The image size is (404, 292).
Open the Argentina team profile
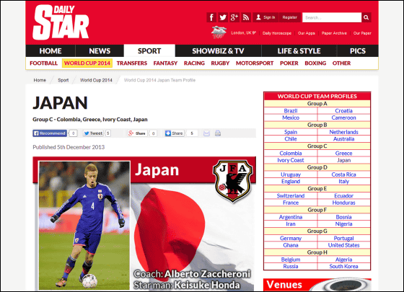tap(291, 217)
